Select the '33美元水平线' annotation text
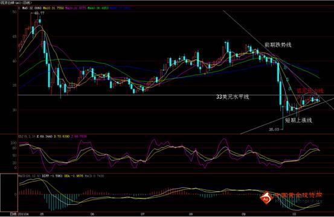Image resolution: width=334 pixels, height=217 pixels. tap(233, 97)
